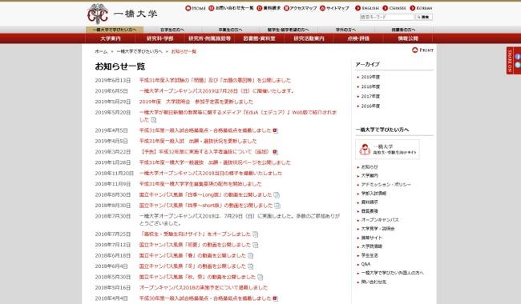Click 一橋大学で学びたい方へ in breadcrumb
Image resolution: width=521 pixels, height=304 pixels.
[x=139, y=51]
